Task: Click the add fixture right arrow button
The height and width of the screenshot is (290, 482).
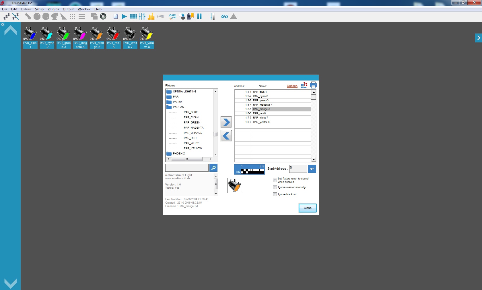Action: [226, 122]
